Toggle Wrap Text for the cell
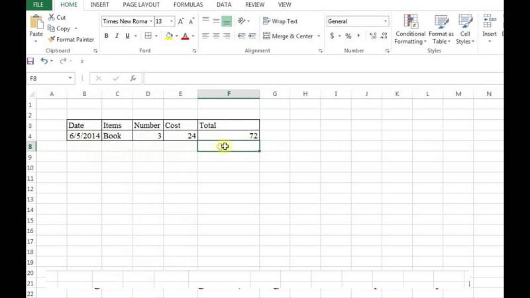 (280, 21)
